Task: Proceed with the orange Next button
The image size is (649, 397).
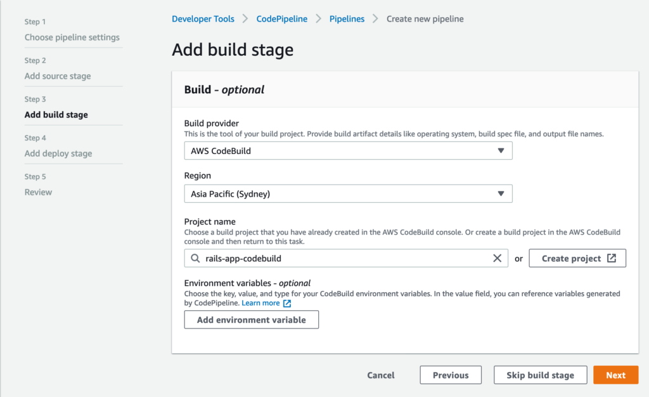Action: [x=616, y=375]
